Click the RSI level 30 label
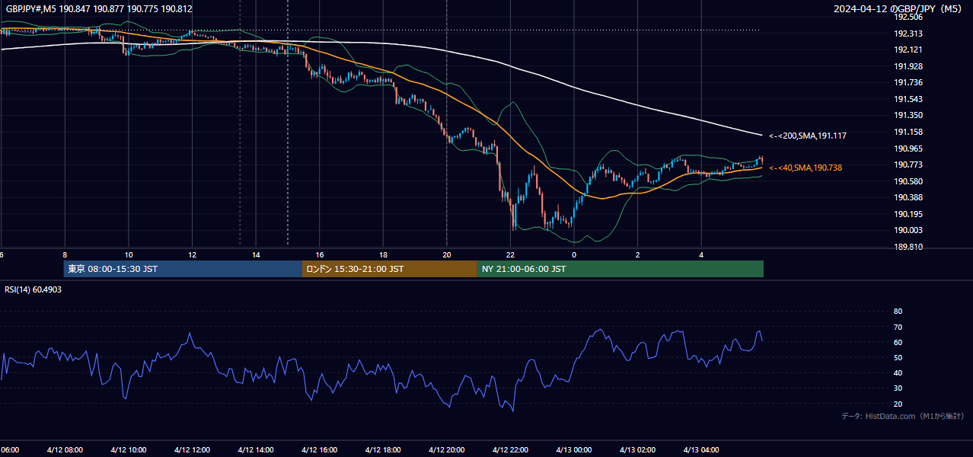The height and width of the screenshot is (457, 973). coord(898,388)
